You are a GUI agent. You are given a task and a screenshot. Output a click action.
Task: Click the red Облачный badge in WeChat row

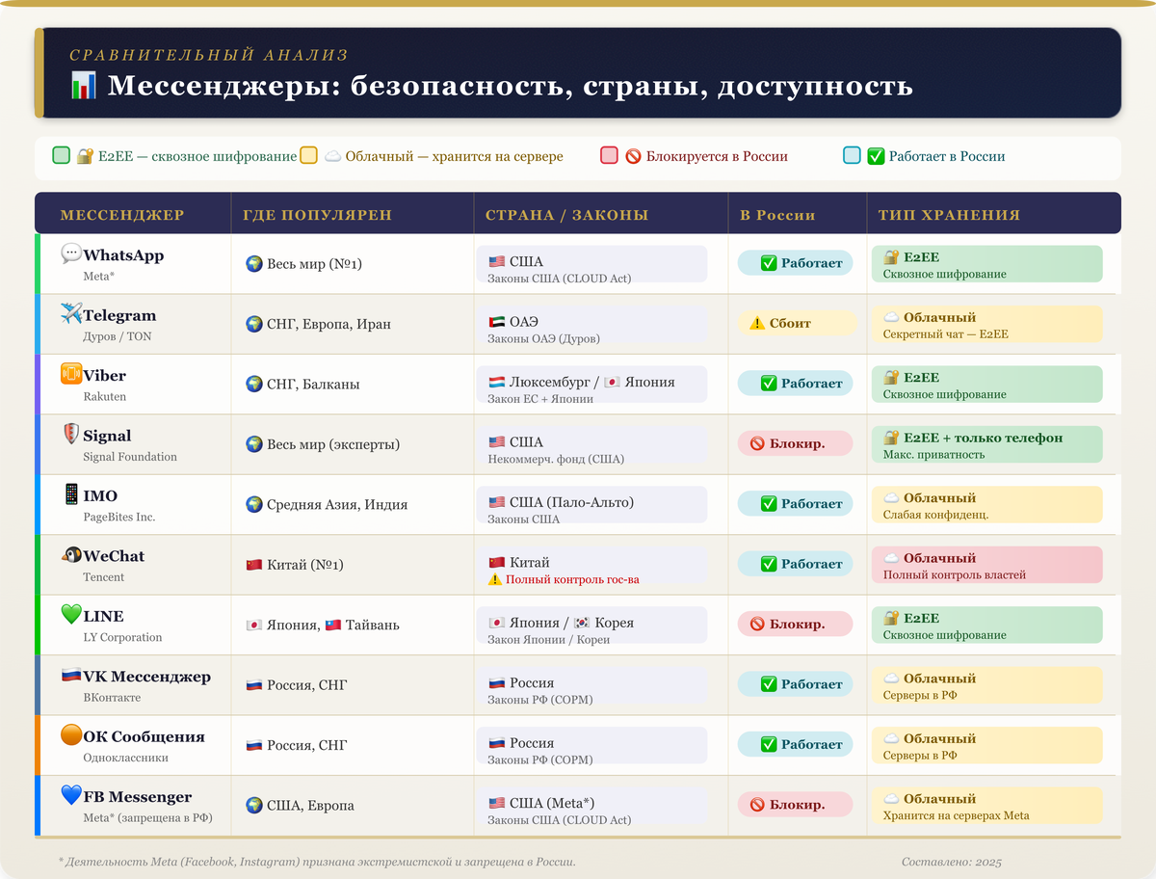tap(987, 565)
